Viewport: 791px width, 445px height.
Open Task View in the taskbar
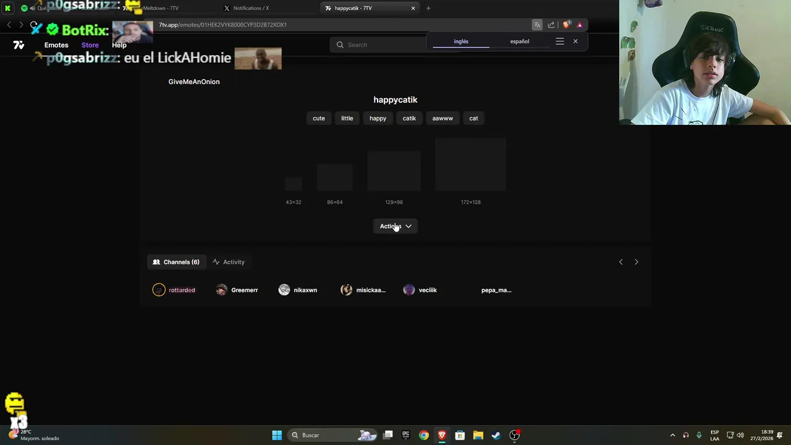click(x=388, y=435)
